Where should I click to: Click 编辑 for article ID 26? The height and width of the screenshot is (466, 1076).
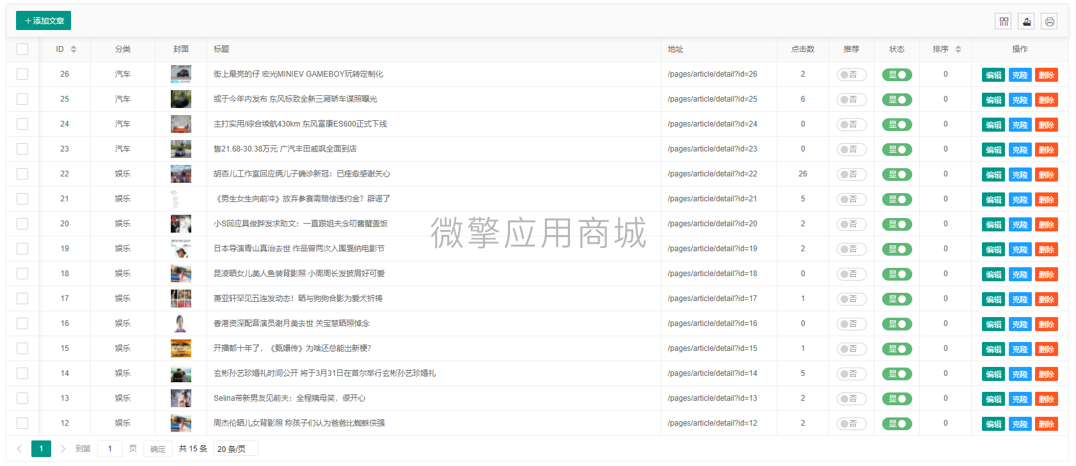click(x=993, y=75)
